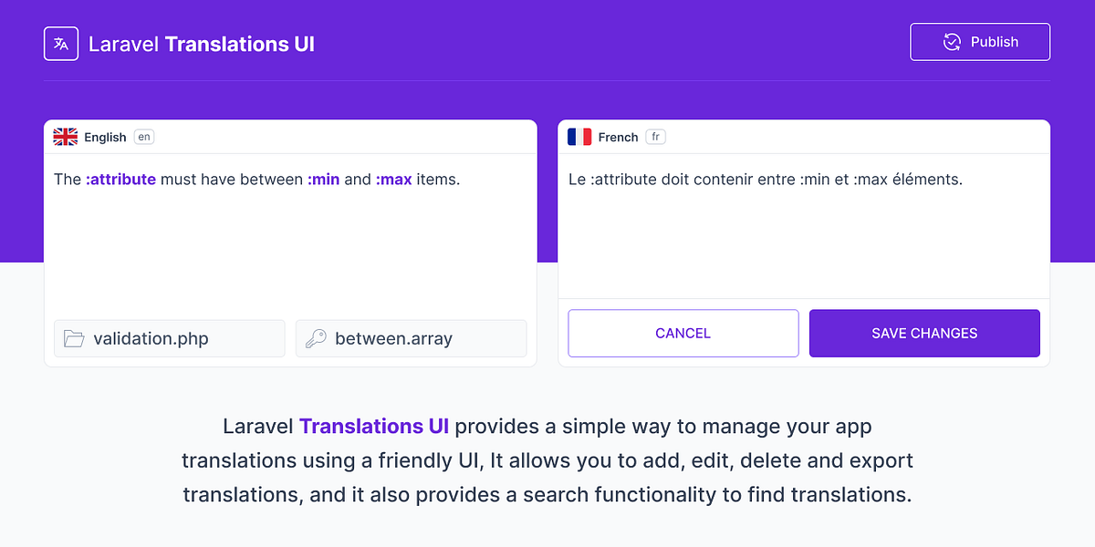Image resolution: width=1095 pixels, height=547 pixels.
Task: Open the validation.php file selector
Action: coord(169,337)
